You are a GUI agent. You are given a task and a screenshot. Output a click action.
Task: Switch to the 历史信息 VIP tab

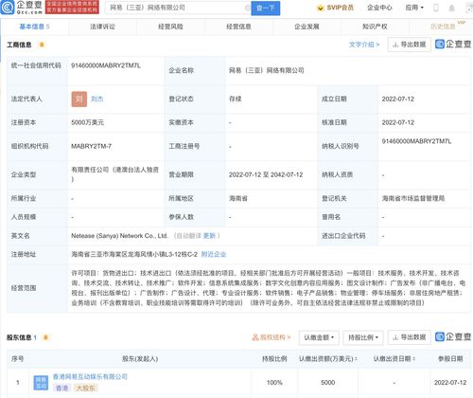coord(443,27)
